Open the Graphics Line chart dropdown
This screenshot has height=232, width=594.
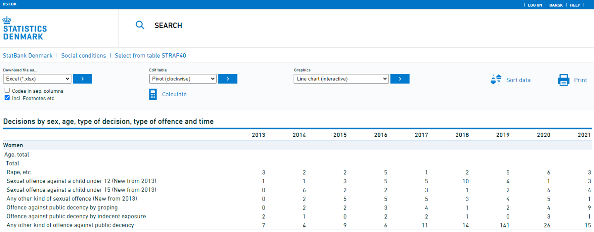click(x=341, y=79)
